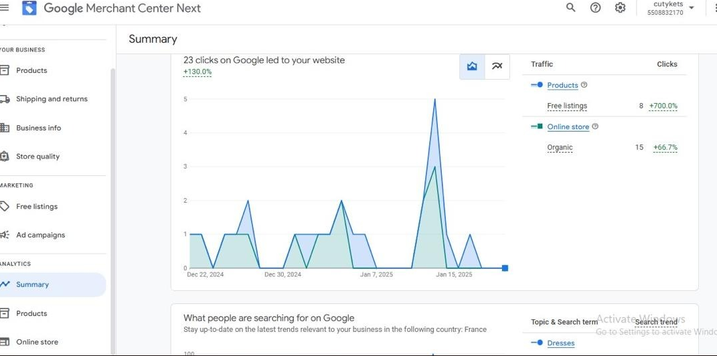Switch to line chart view
The image size is (717, 356).
pos(497,66)
